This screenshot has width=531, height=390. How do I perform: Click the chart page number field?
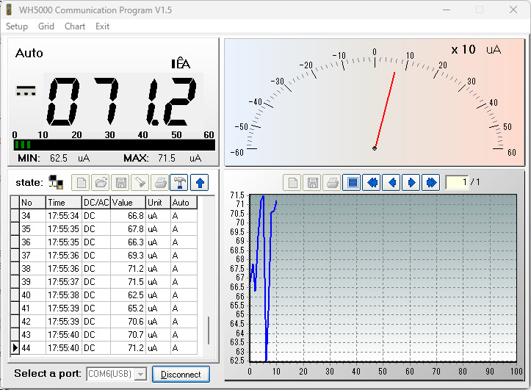[456, 182]
